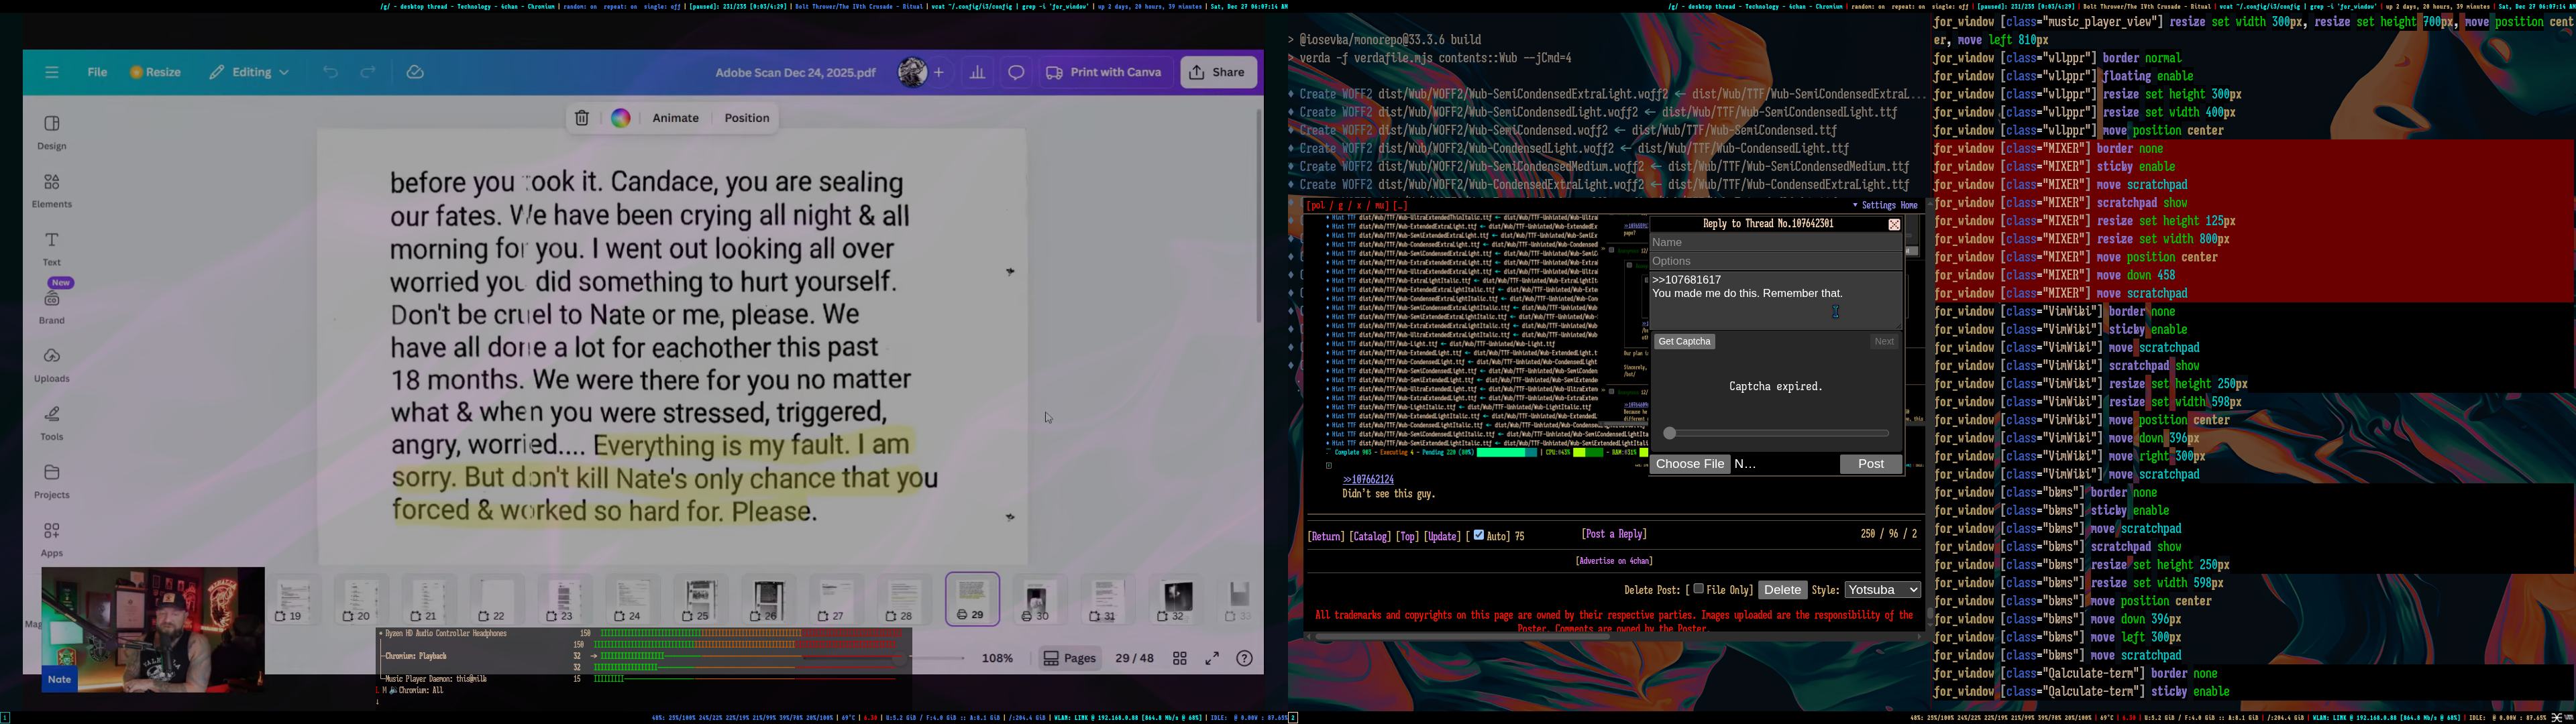
Task: Click the delete trash icon in floating toolbar
Action: click(581, 119)
